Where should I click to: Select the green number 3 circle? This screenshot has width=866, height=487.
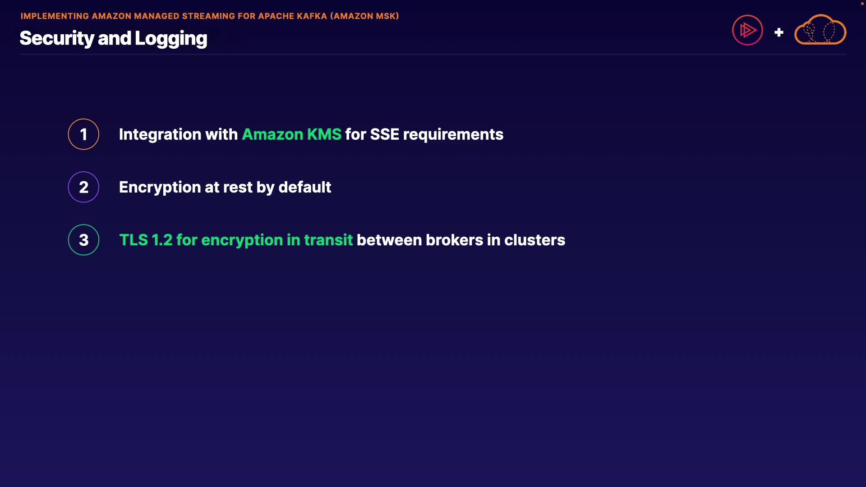(83, 240)
